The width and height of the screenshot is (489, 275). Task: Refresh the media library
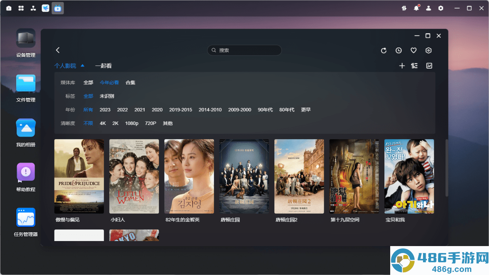tap(384, 51)
